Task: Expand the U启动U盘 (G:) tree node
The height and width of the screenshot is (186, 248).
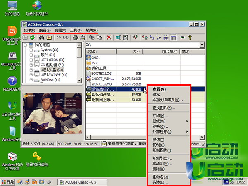Action: click(31, 70)
